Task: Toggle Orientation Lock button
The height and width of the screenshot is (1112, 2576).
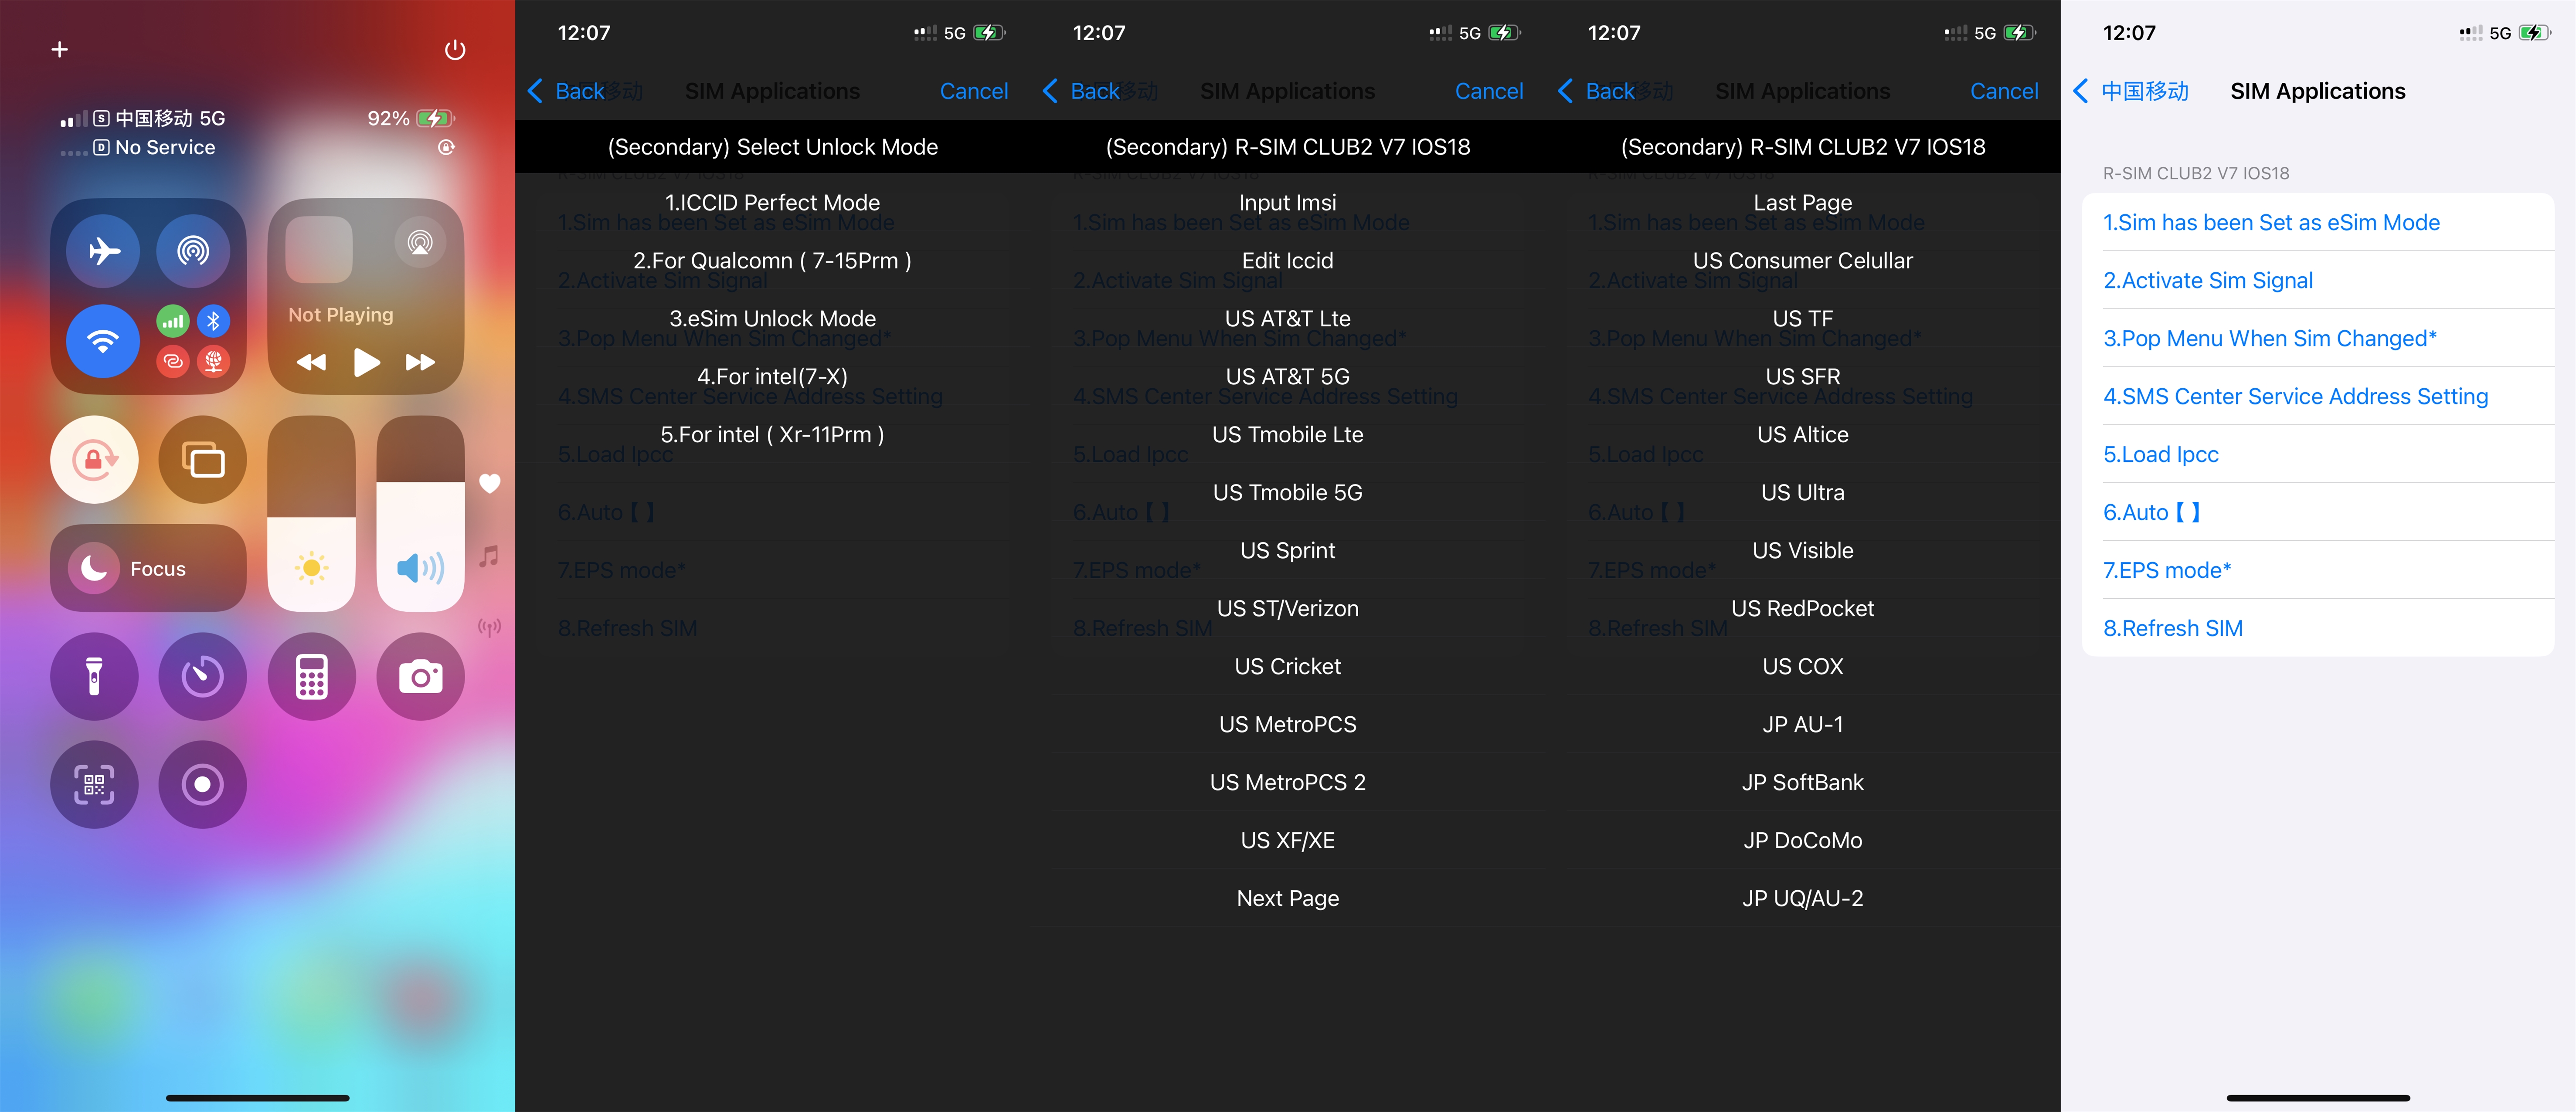Action: (x=94, y=460)
